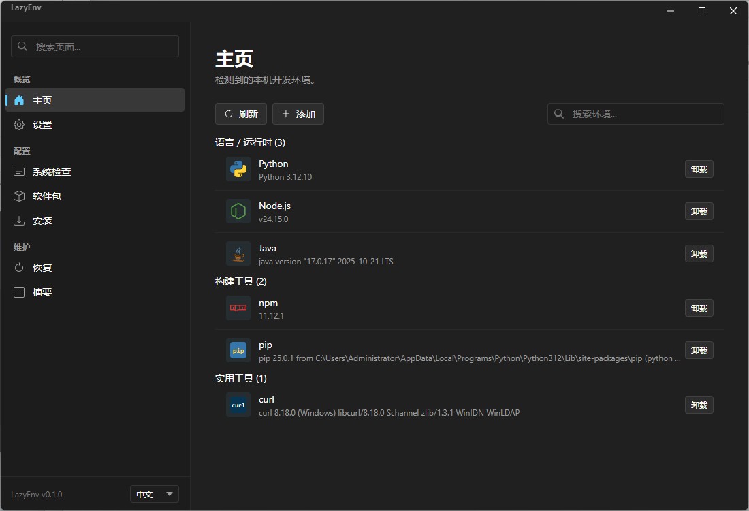The image size is (749, 511).
Task: Select the pip 25.0.1 path text
Action: click(x=470, y=358)
